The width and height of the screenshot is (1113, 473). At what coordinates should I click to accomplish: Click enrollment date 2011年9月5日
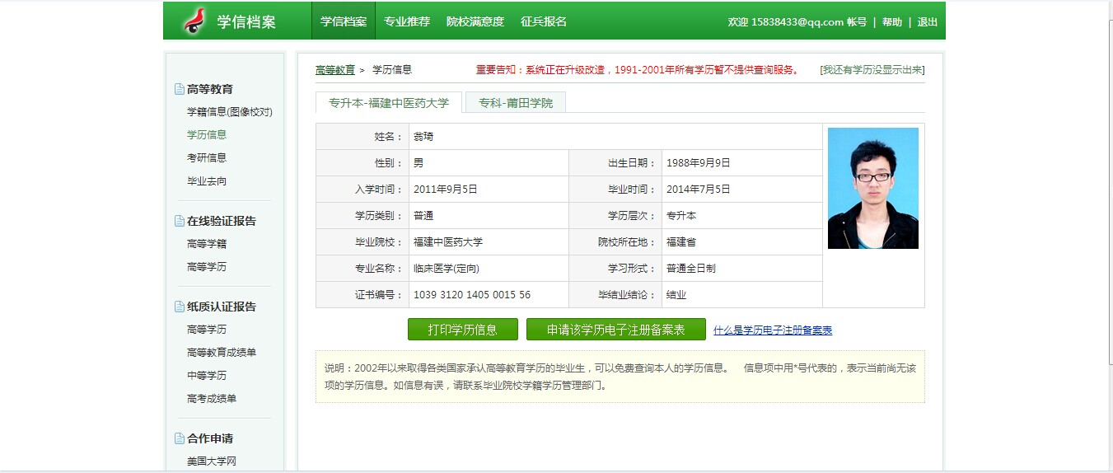(x=446, y=190)
